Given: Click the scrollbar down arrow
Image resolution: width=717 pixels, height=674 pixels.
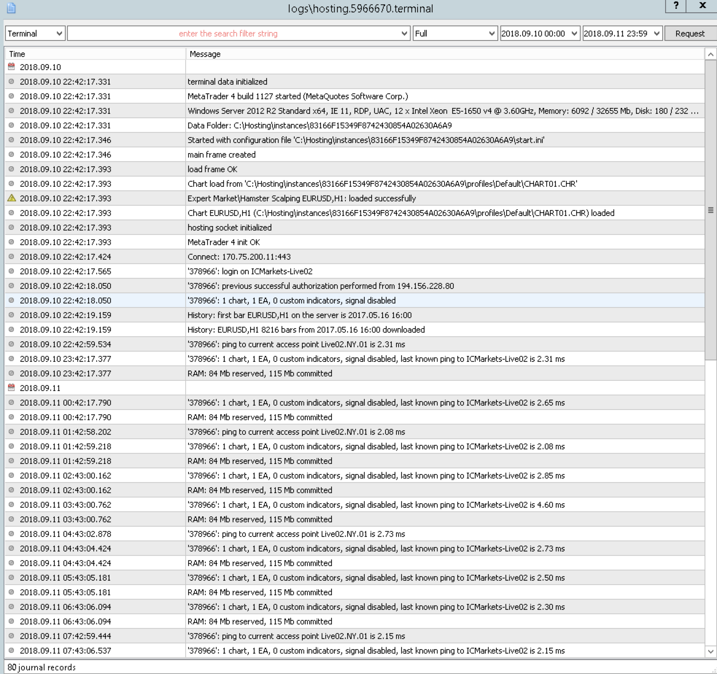Looking at the screenshot, I should (x=710, y=651).
